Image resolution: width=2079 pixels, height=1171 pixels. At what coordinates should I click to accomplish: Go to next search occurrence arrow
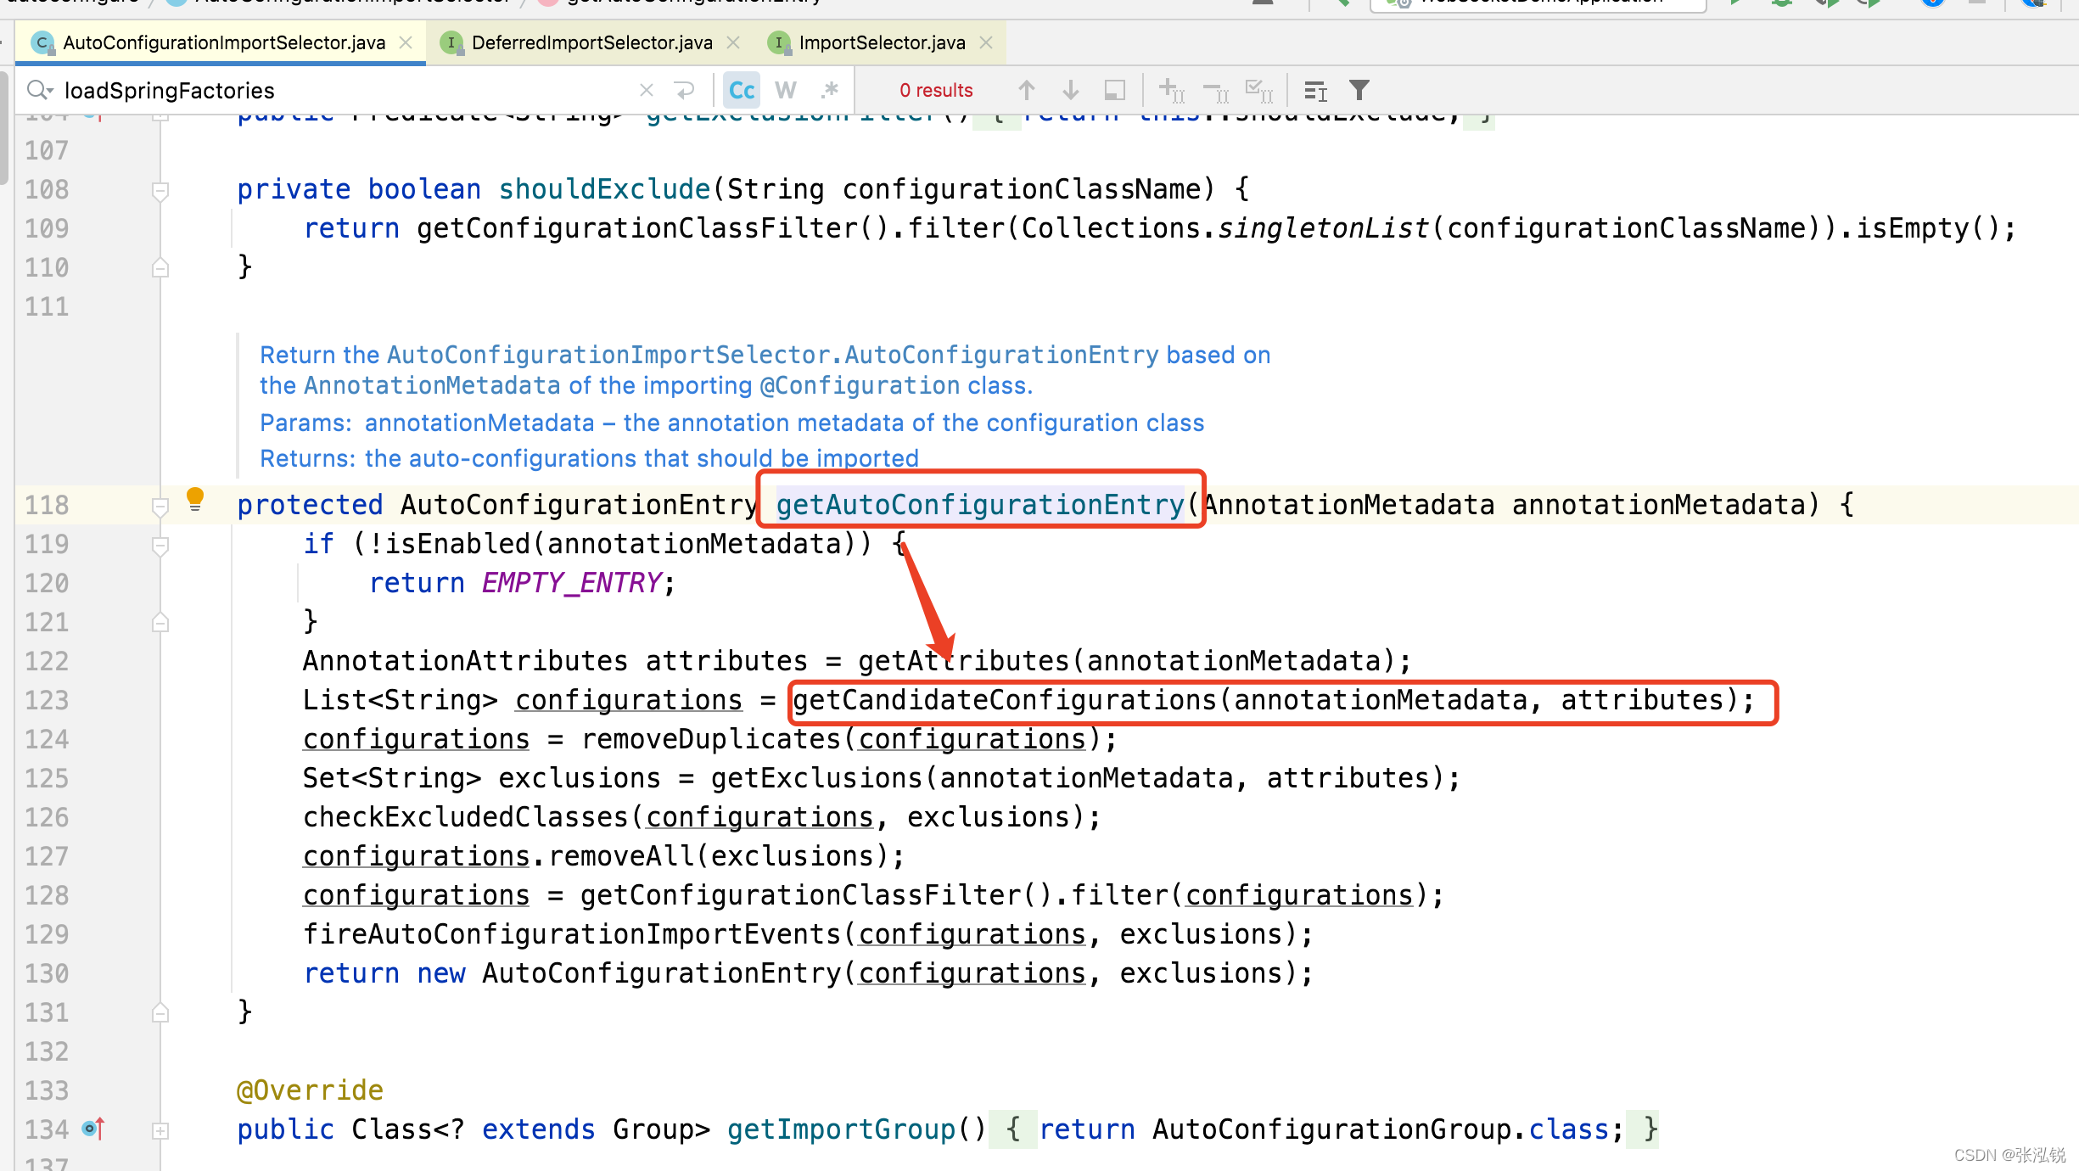coord(1070,90)
